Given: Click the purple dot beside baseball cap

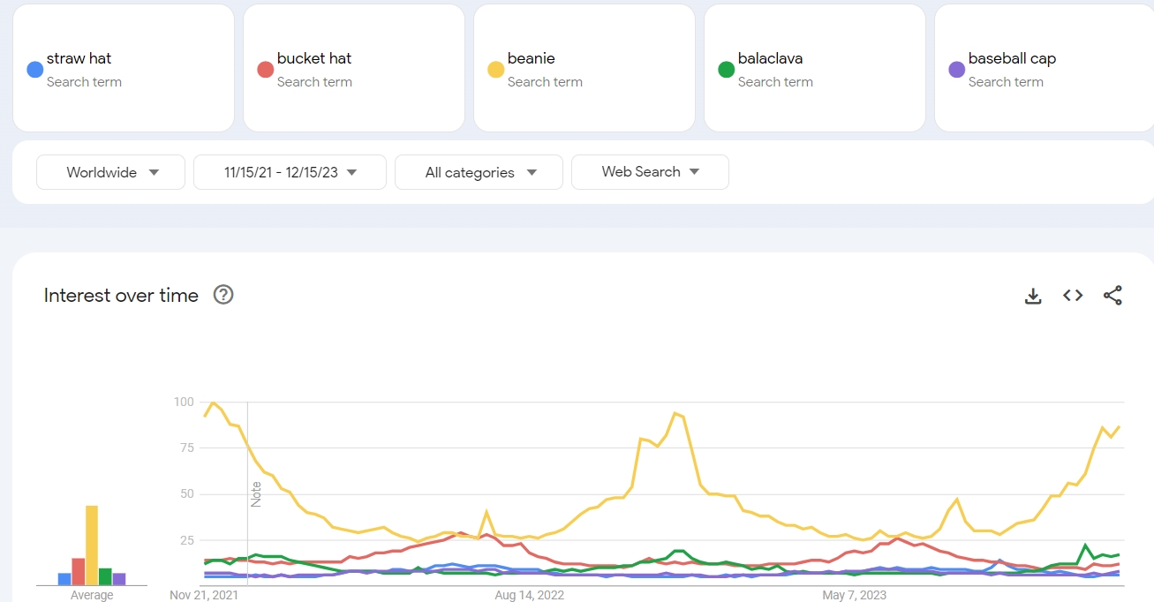Looking at the screenshot, I should (x=956, y=70).
